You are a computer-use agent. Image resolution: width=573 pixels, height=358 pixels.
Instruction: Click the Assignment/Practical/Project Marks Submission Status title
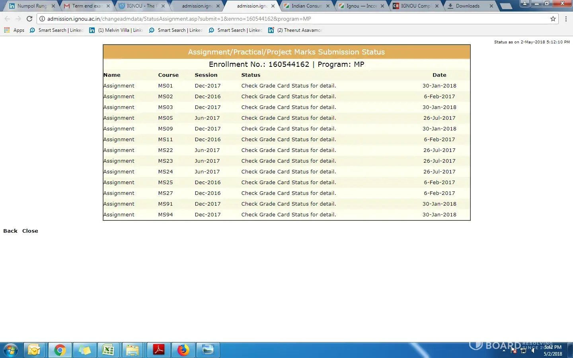tap(286, 52)
